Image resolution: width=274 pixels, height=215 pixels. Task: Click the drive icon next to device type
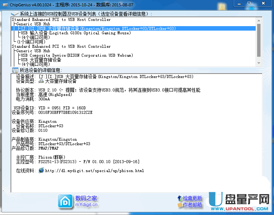pos(41,81)
